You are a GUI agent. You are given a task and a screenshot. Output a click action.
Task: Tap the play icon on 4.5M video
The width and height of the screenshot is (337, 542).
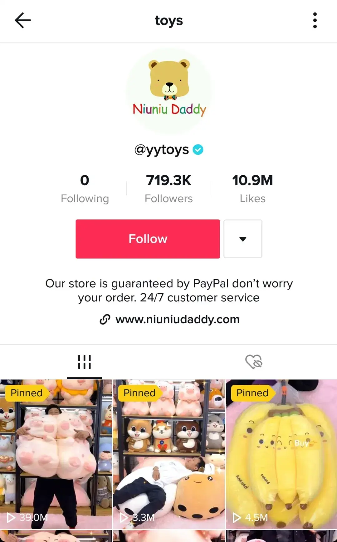point(237,518)
